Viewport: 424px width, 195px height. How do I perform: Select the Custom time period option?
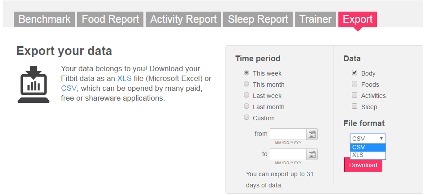pos(247,117)
